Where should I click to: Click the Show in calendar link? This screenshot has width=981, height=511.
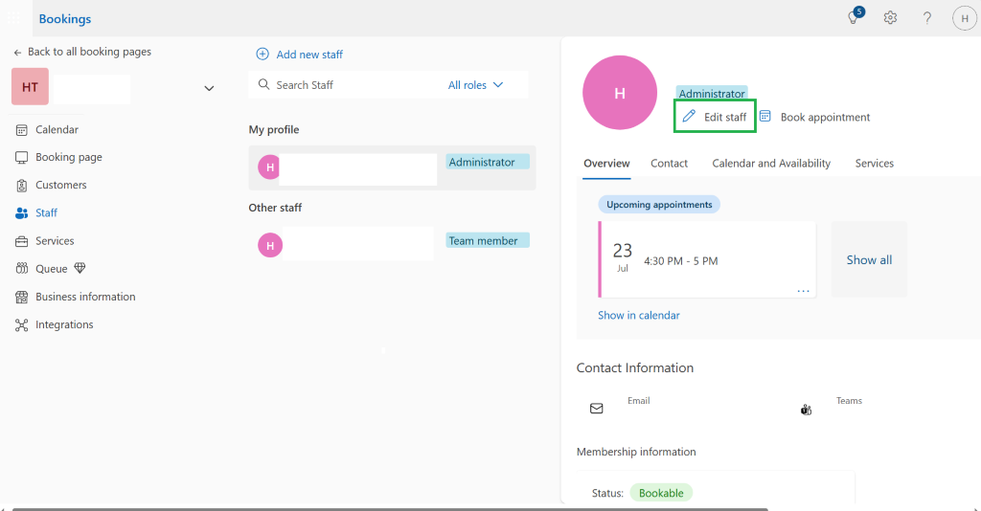tap(639, 316)
